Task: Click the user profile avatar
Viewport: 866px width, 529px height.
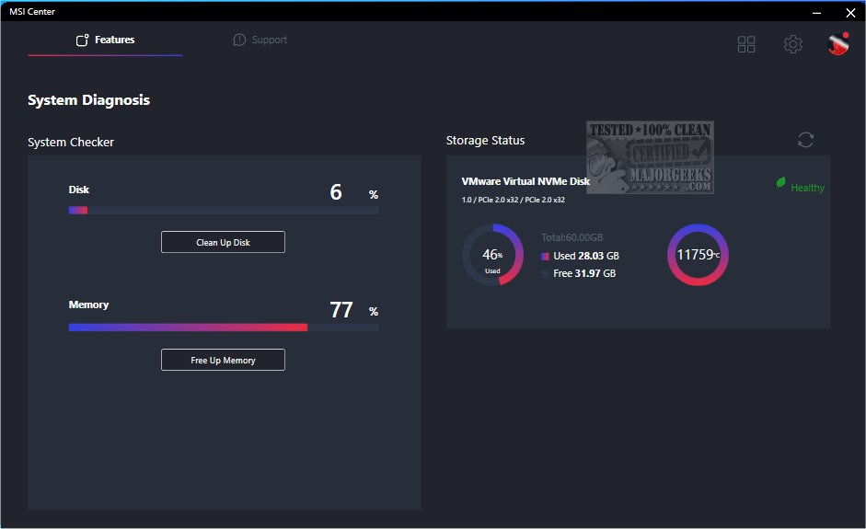Action: click(837, 44)
